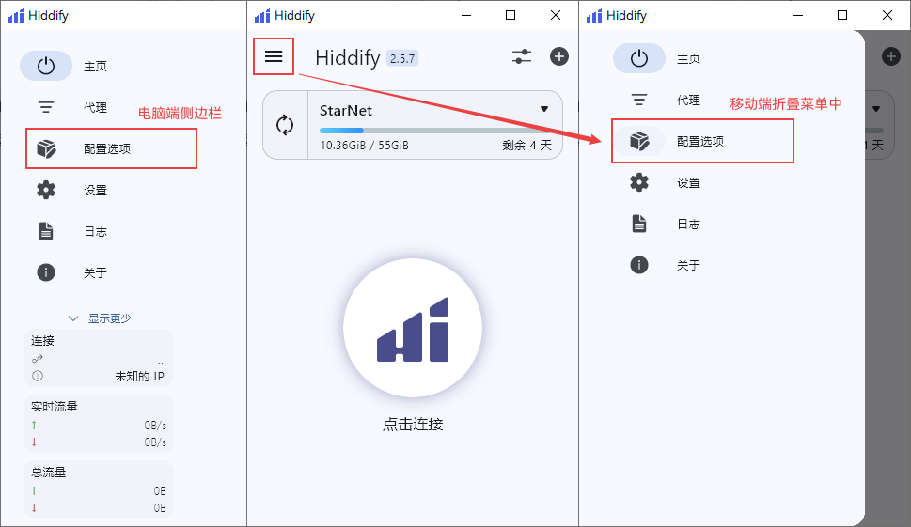The image size is (911, 527).
Task: Open 关于 in the left sidebar
Action: (x=95, y=272)
